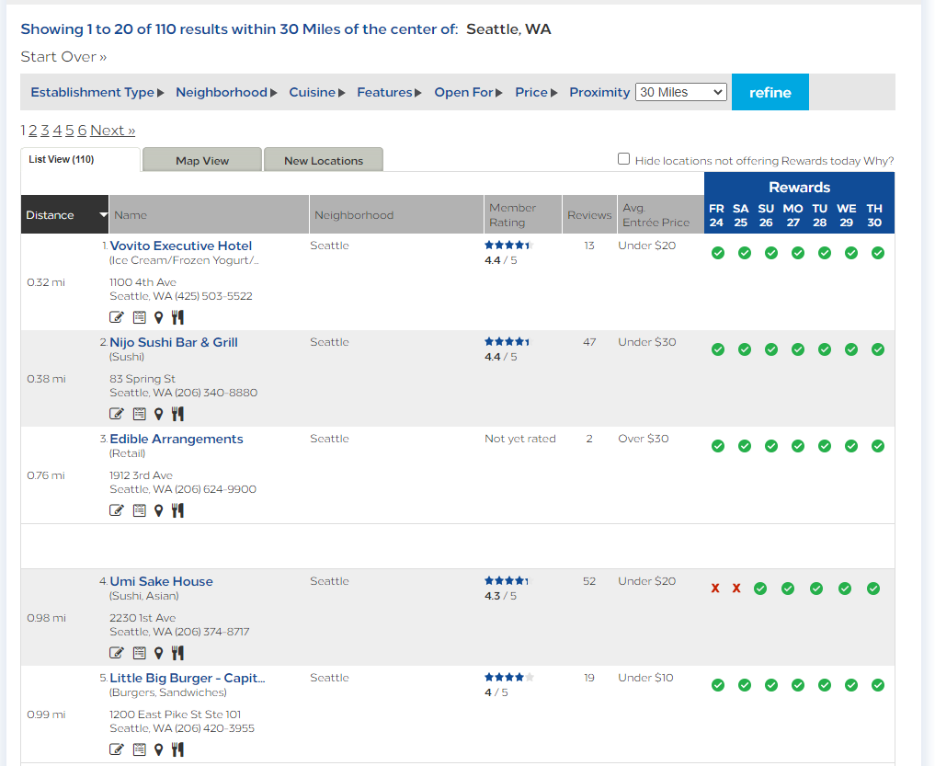
Task: Go to results page 3
Action: 45,131
